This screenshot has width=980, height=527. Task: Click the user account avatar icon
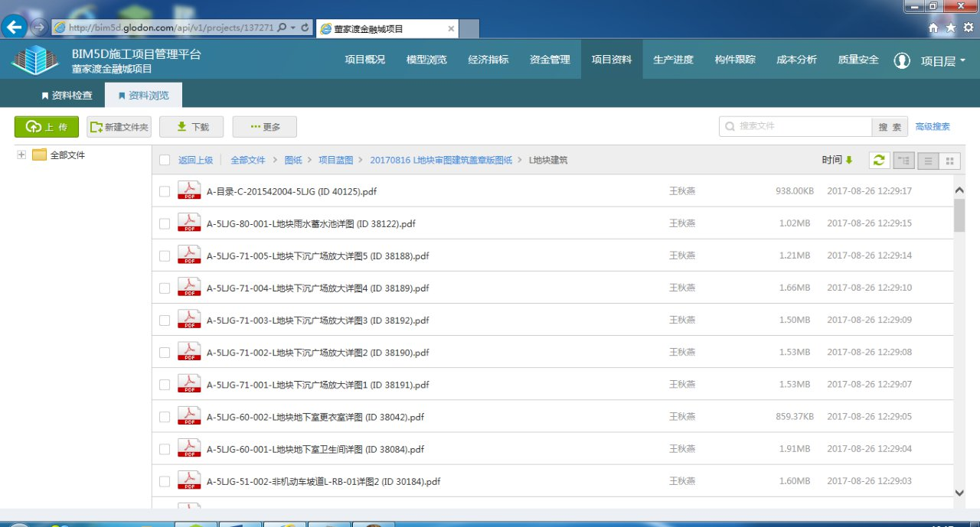click(x=902, y=60)
